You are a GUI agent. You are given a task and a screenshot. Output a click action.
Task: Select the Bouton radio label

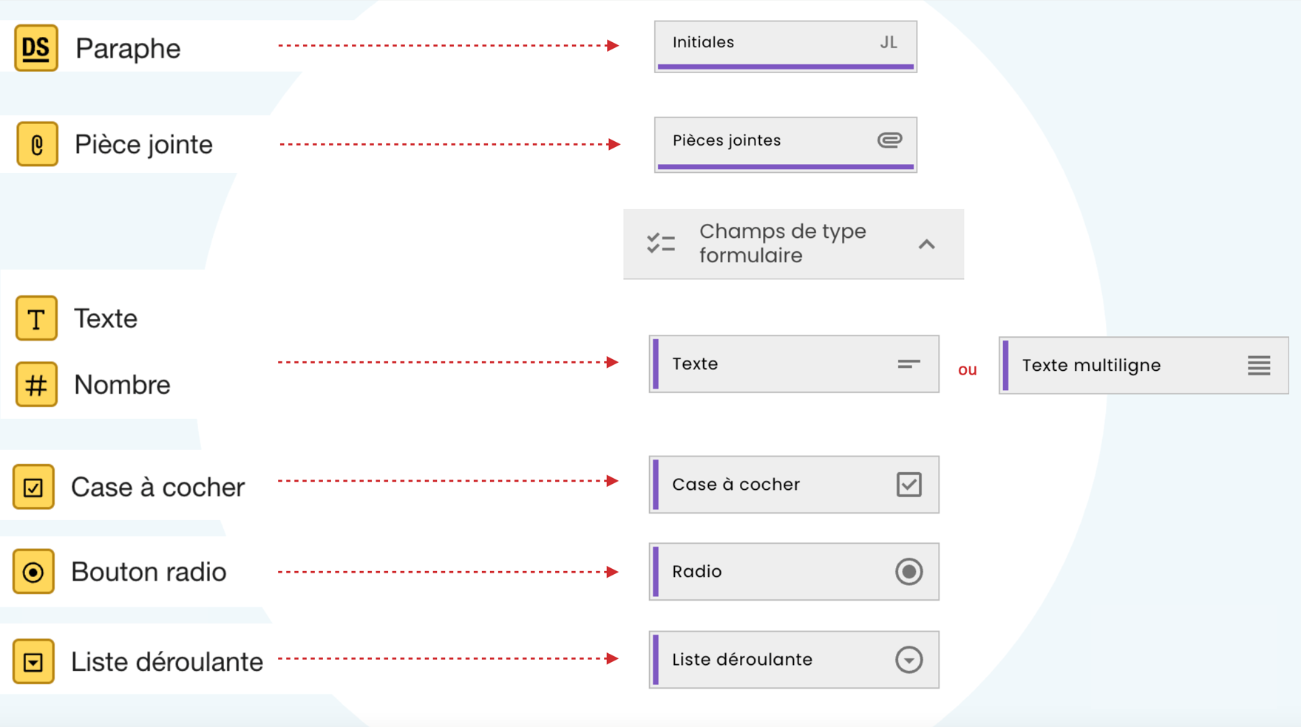click(149, 572)
